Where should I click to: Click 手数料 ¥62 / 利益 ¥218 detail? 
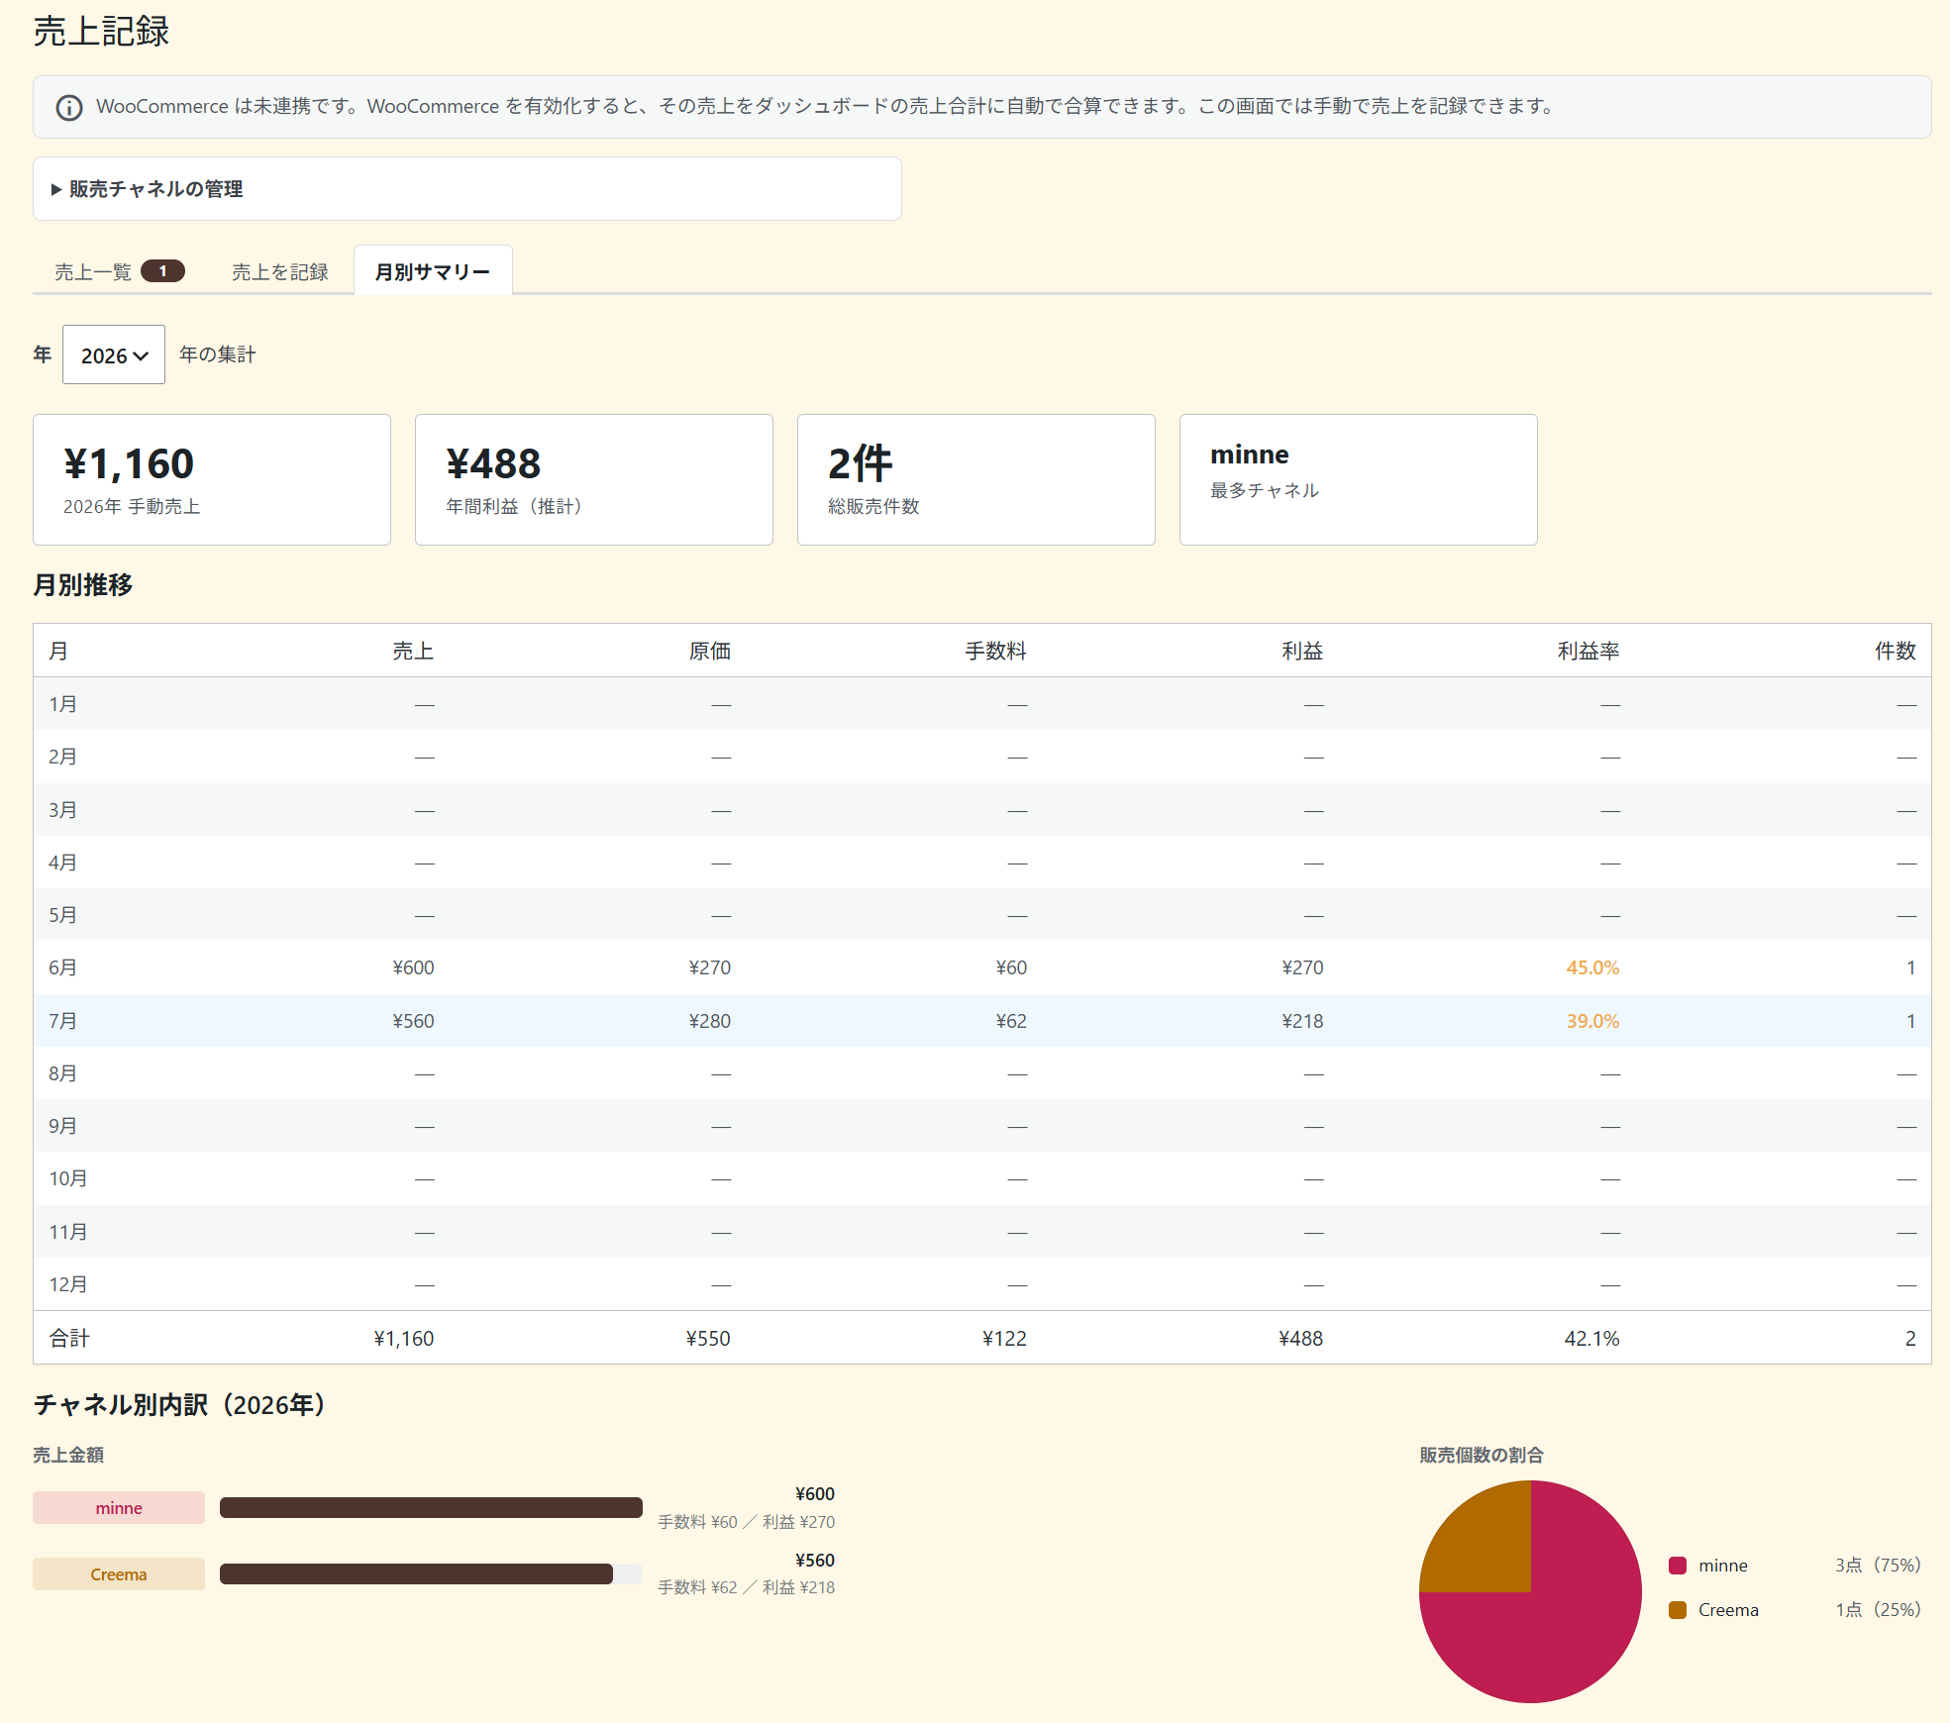747,1587
